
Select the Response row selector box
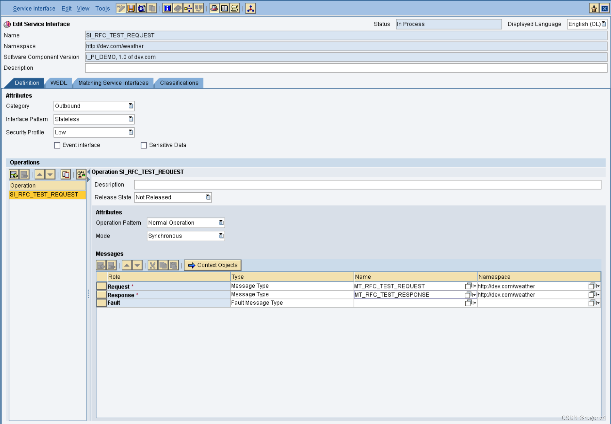[101, 295]
